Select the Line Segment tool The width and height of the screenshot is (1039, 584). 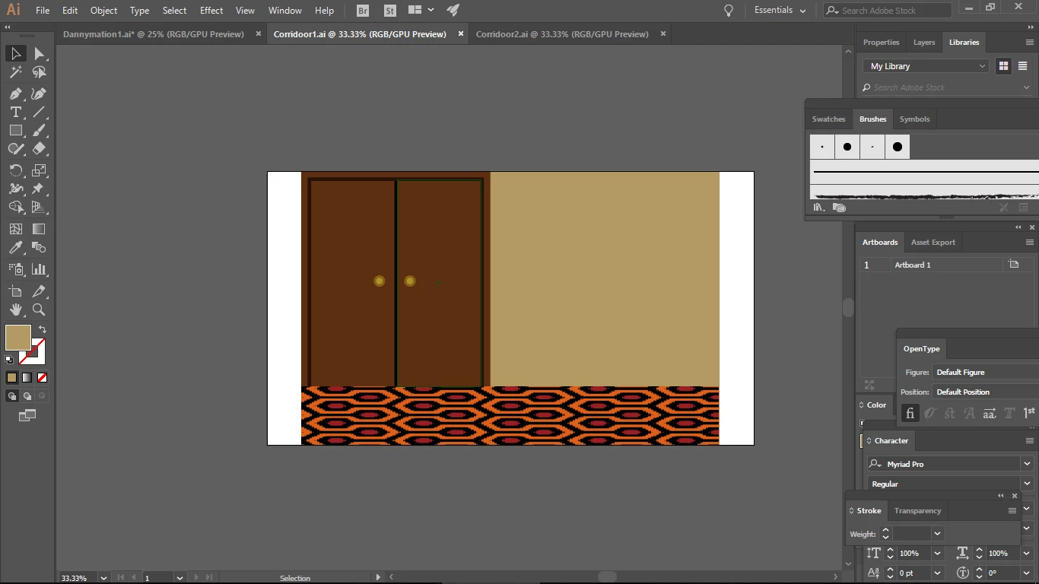pyautogui.click(x=39, y=112)
